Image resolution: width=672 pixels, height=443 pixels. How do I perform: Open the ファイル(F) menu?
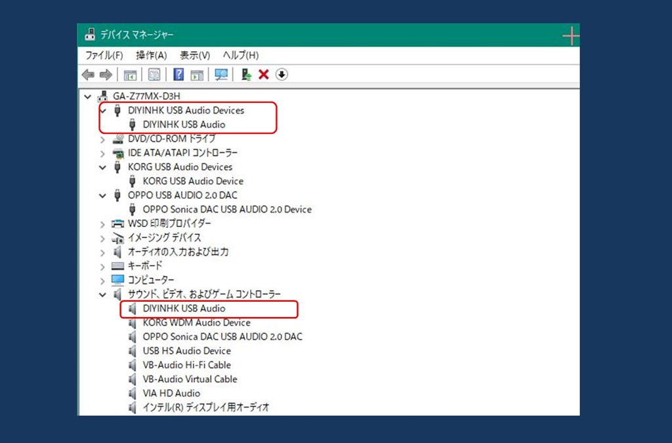point(104,55)
